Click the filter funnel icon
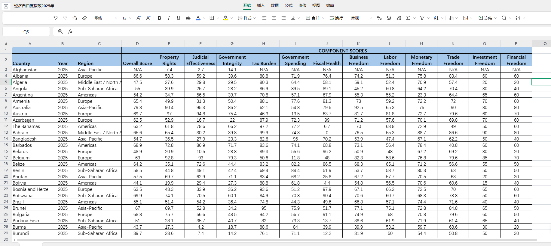This screenshot has width=551, height=246. click(422, 18)
